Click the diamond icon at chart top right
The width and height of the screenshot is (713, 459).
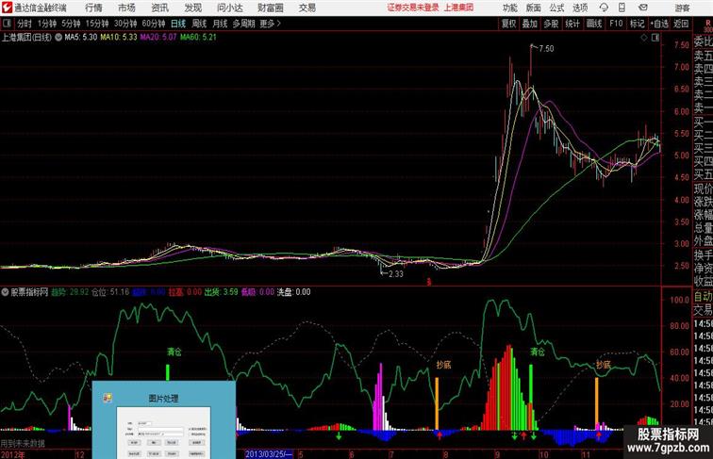coord(644,38)
